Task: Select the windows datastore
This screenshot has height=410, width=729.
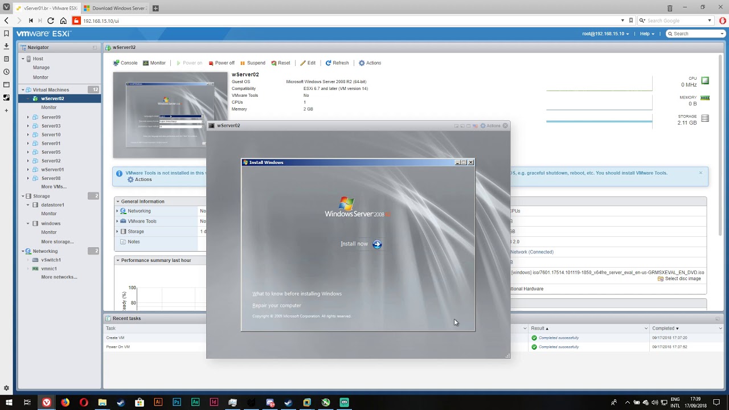Action: pos(51,224)
